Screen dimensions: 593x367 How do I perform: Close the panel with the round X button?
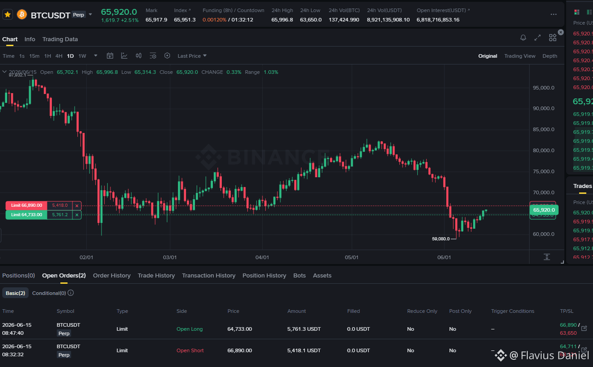click(561, 32)
